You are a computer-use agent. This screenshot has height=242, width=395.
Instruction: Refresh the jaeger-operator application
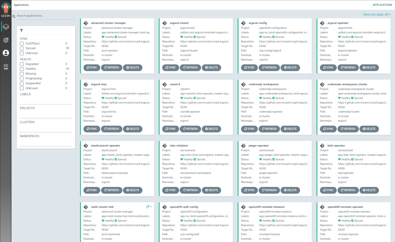coord(269,190)
